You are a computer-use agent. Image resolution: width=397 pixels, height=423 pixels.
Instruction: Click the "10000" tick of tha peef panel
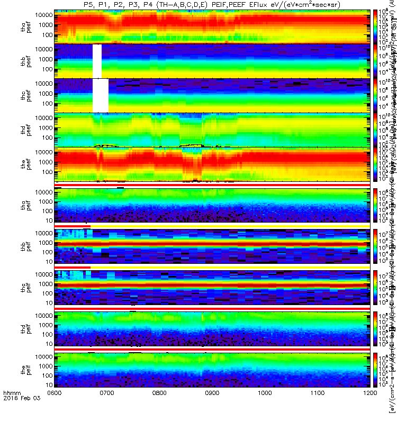tap(44, 15)
